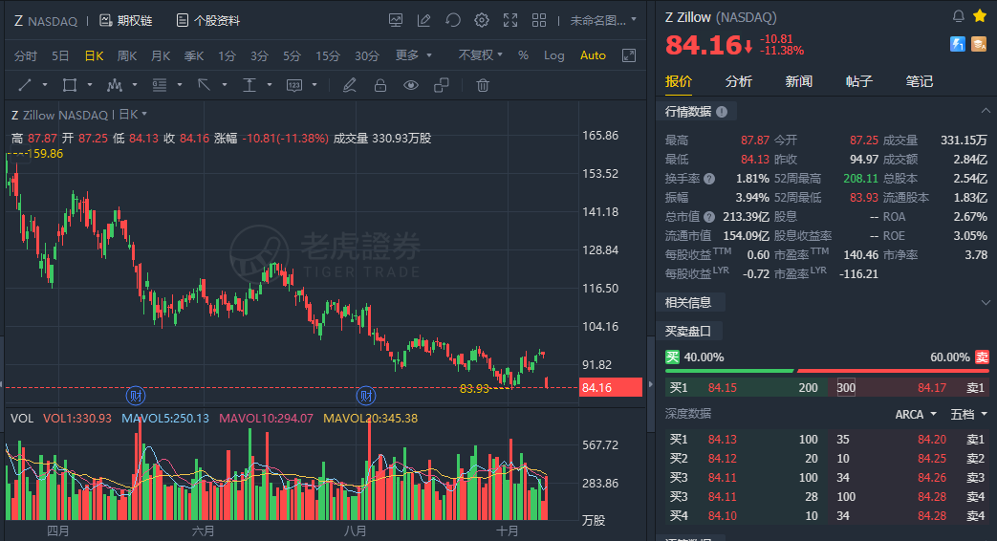Select the rectangle shape drawing tool

click(70, 84)
